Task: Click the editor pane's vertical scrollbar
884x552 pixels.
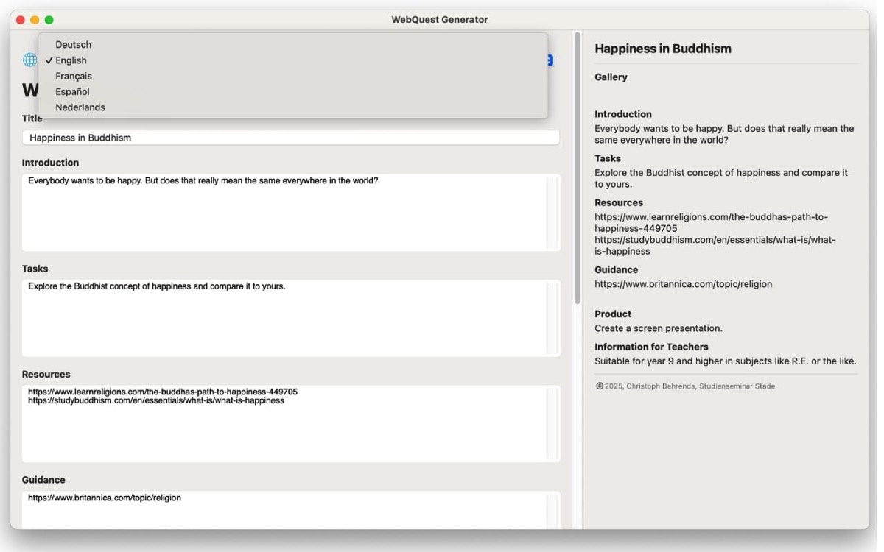Action: point(578,168)
